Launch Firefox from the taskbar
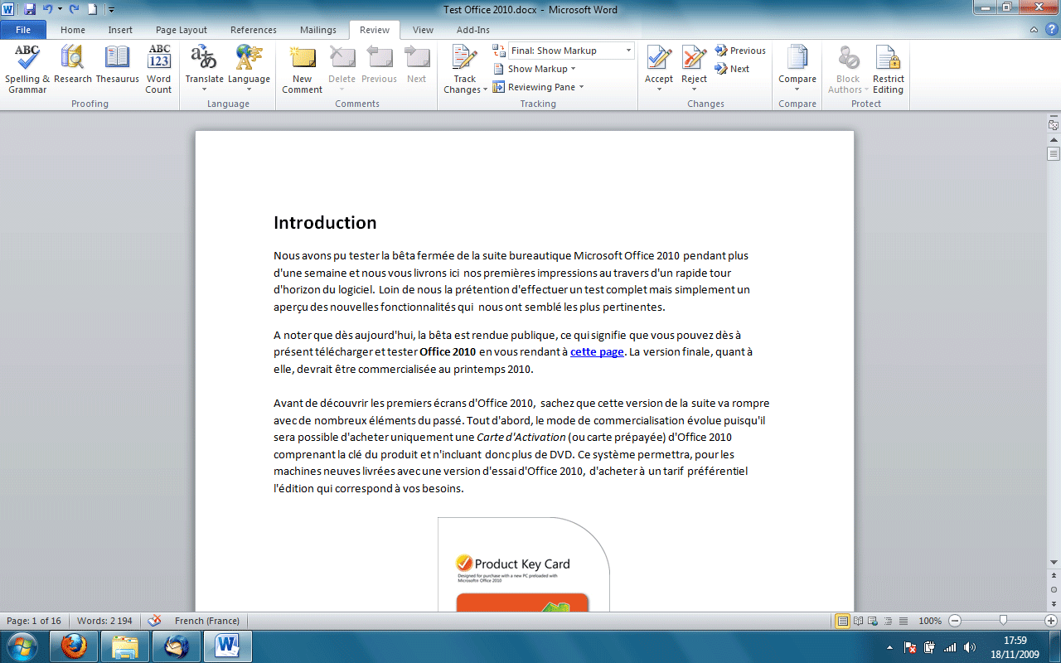Viewport: 1061px width, 663px height. (74, 646)
